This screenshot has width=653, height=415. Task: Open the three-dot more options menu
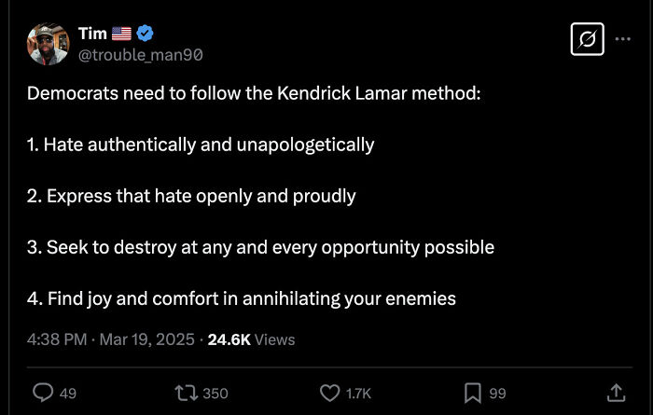[x=623, y=39]
